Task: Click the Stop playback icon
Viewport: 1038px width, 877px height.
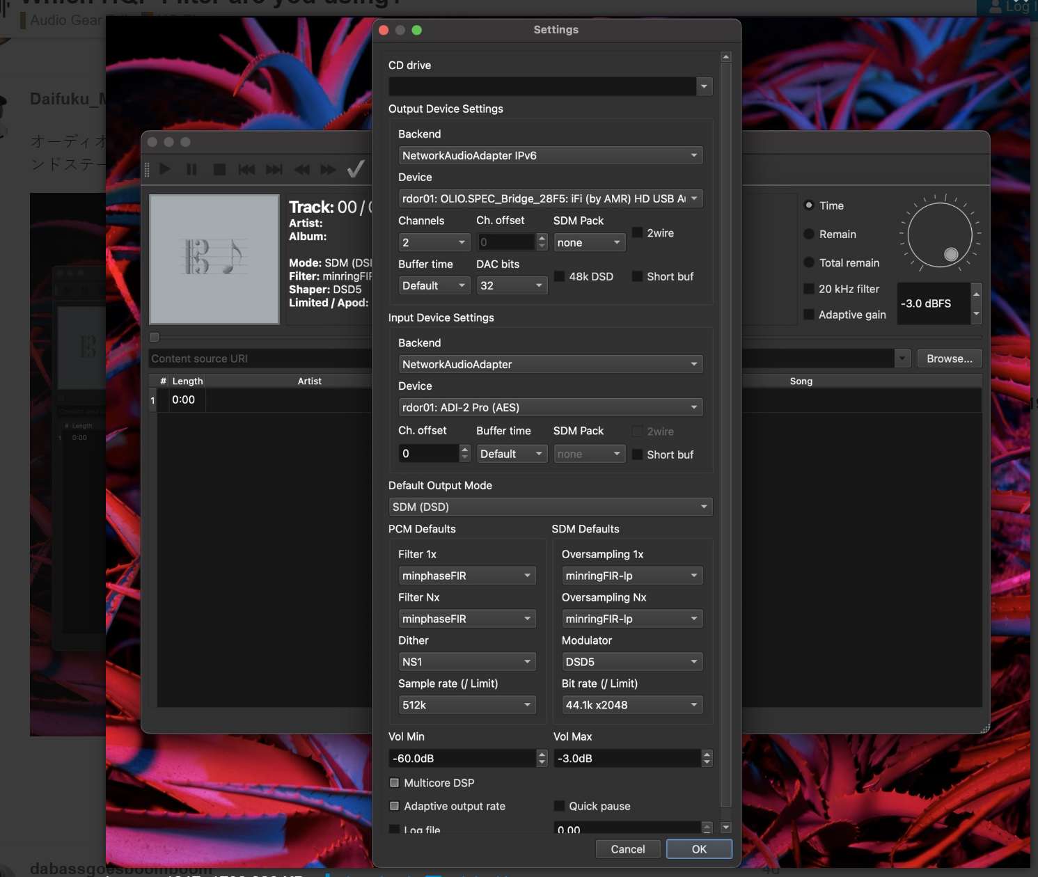Action: click(x=219, y=169)
